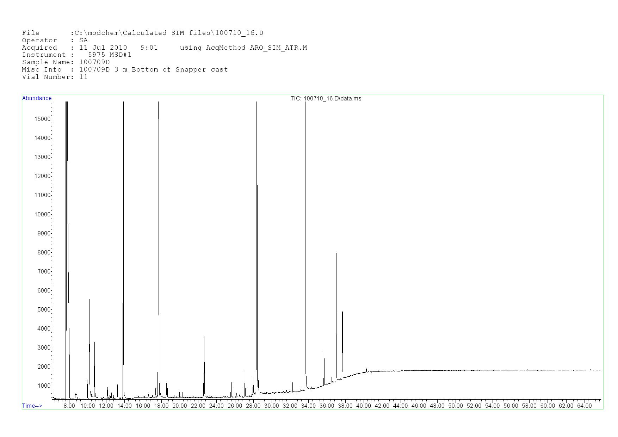Click the tip of the 8000-abundance peak near 37.00
This screenshot has height=437, width=618.
coord(336,253)
